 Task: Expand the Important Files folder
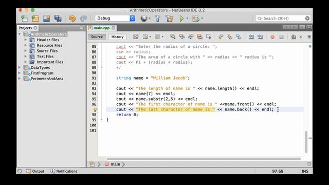pos(26,62)
